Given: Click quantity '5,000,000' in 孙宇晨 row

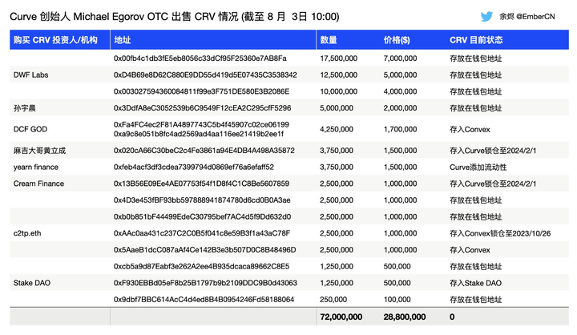Looking at the screenshot, I should tap(337, 108).
